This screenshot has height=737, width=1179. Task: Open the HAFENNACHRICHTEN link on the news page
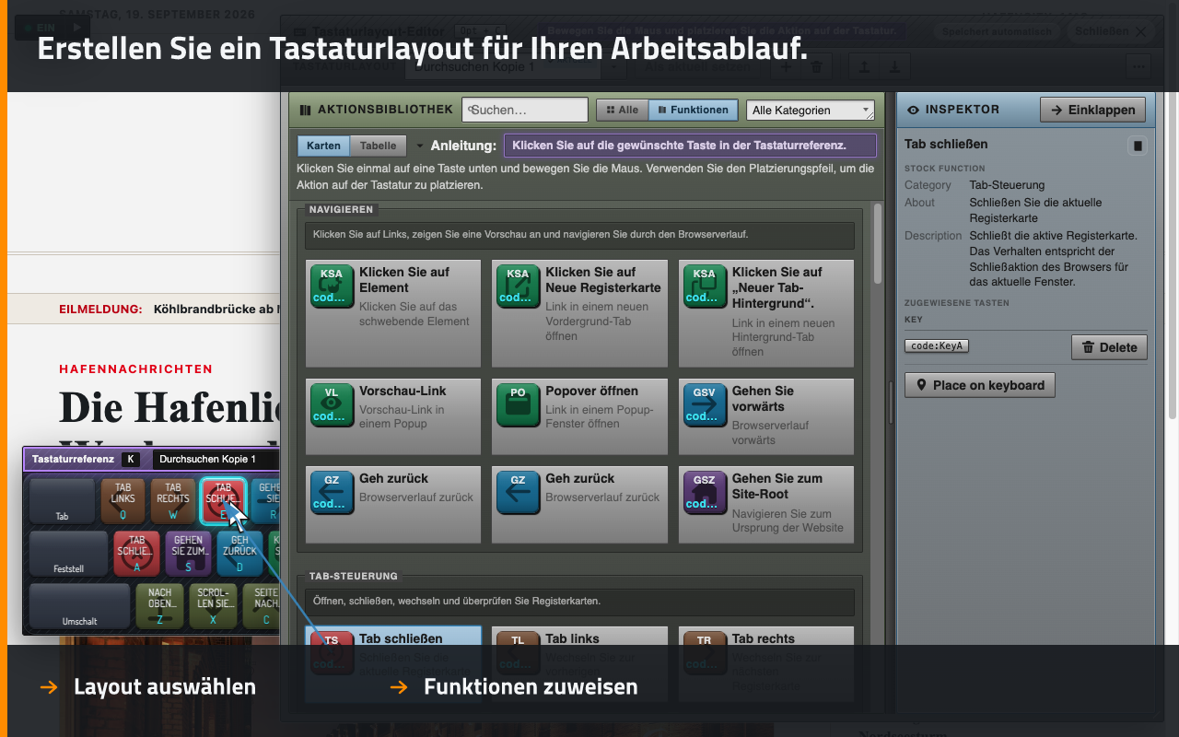(x=136, y=369)
